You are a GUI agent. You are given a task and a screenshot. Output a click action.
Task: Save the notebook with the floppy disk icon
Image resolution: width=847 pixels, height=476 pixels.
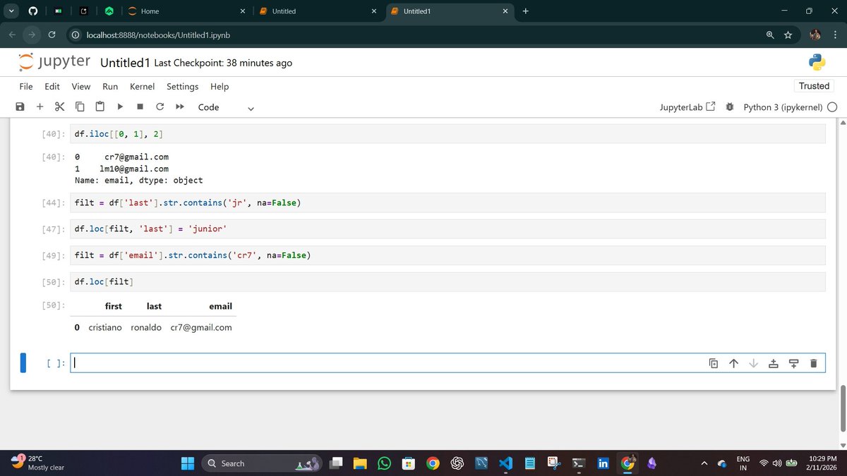point(20,106)
